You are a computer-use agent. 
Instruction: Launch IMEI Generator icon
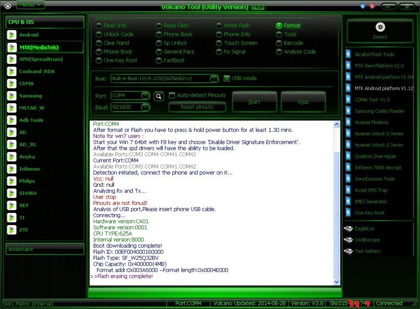(x=348, y=202)
